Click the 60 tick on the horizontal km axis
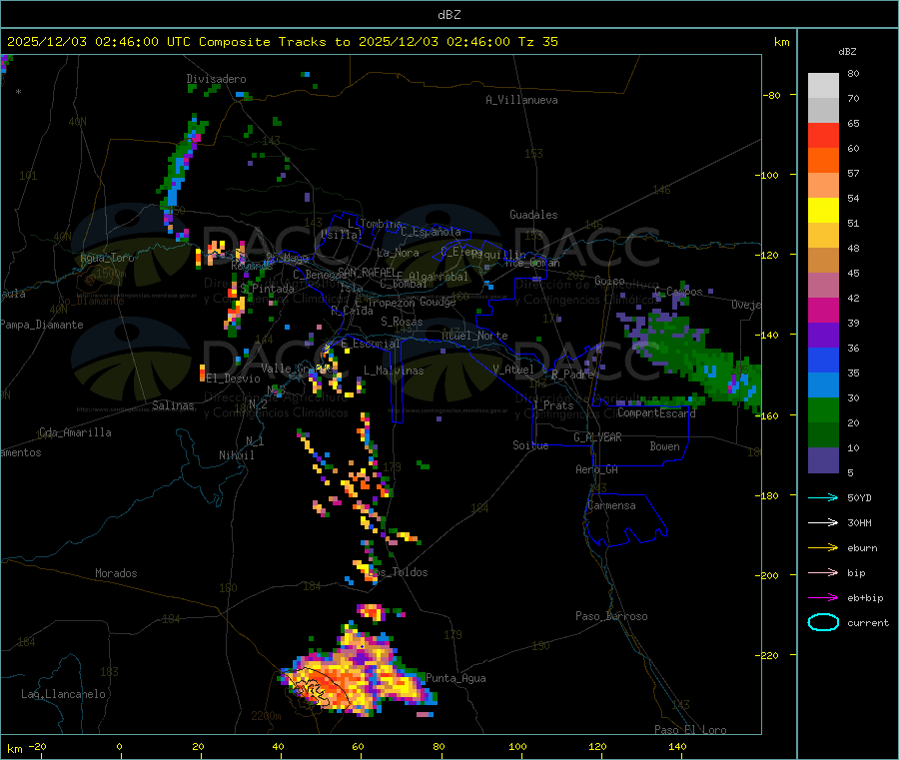This screenshot has height=760, width=899. 358,746
